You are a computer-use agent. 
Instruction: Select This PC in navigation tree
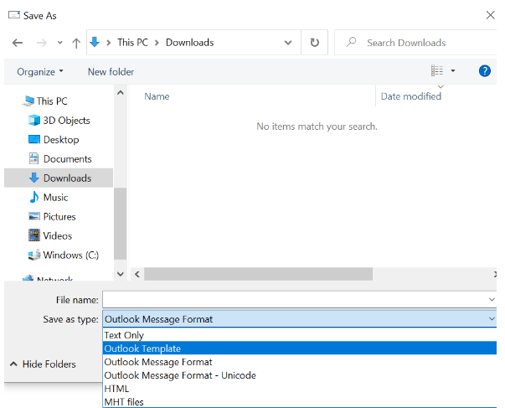52,101
